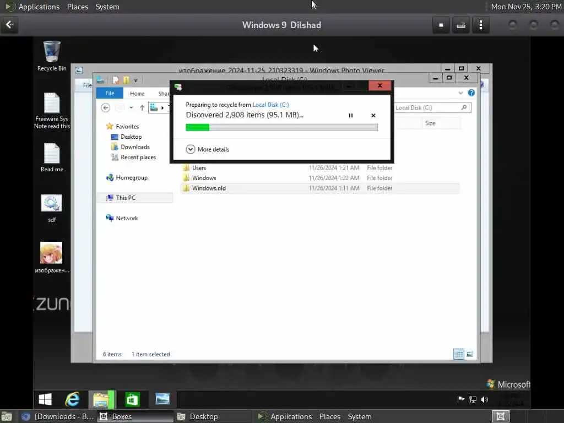
Task: Close the recycle dialog with red X
Action: pyautogui.click(x=380, y=85)
